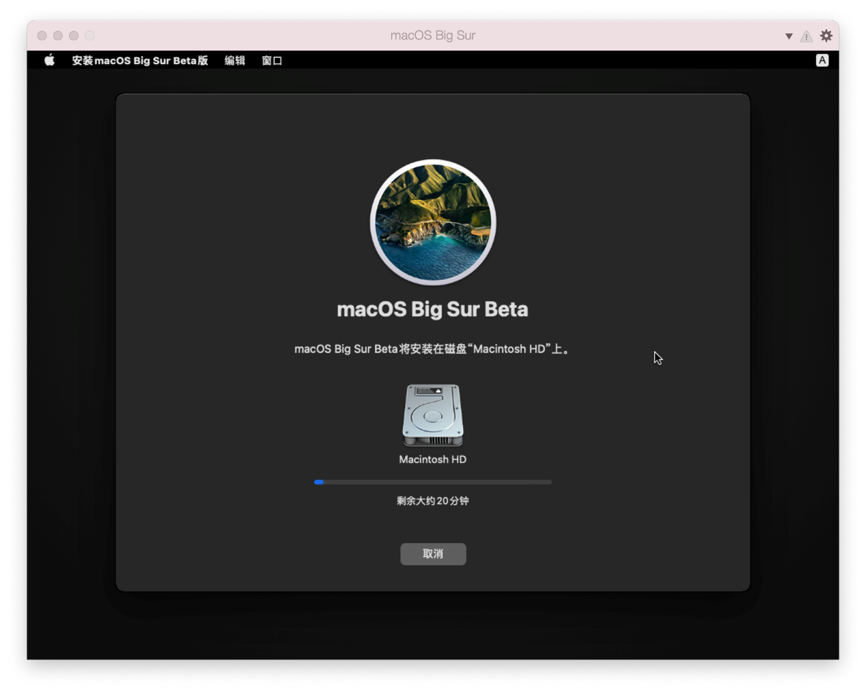This screenshot has width=866, height=693.
Task: Click the Macintosh HD label
Action: [x=433, y=459]
